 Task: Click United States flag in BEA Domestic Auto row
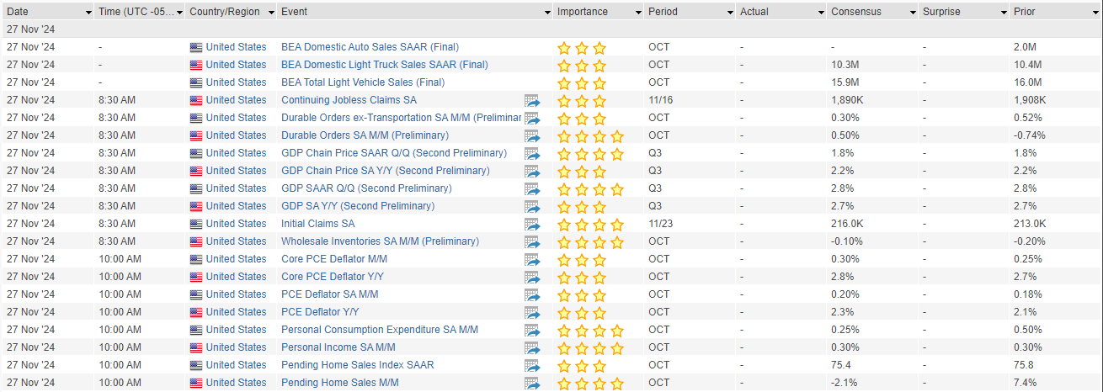tap(196, 47)
